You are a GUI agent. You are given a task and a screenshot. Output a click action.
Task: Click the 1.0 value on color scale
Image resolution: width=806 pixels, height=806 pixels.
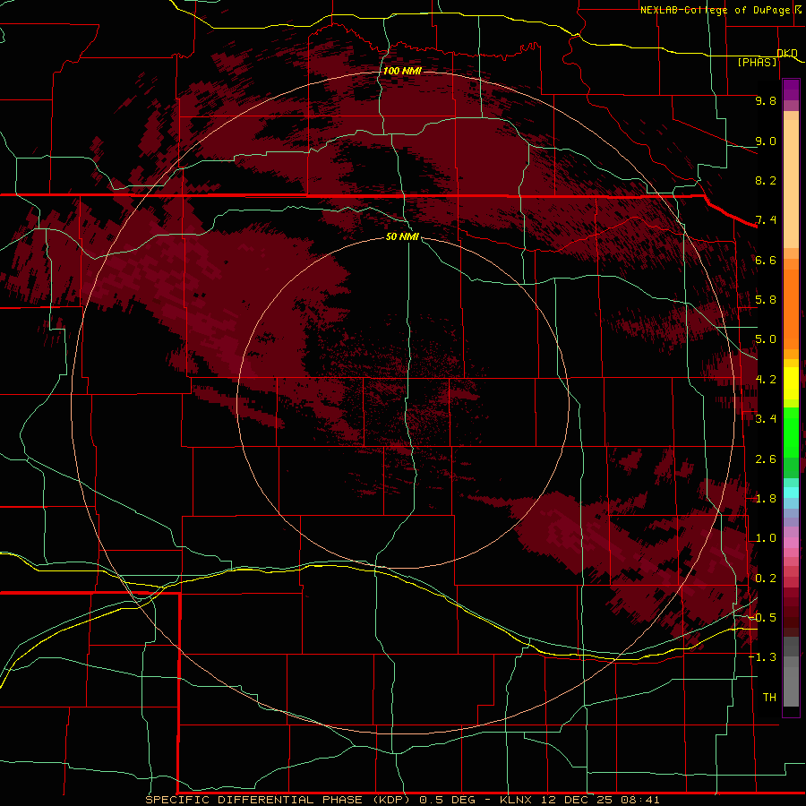766,538
